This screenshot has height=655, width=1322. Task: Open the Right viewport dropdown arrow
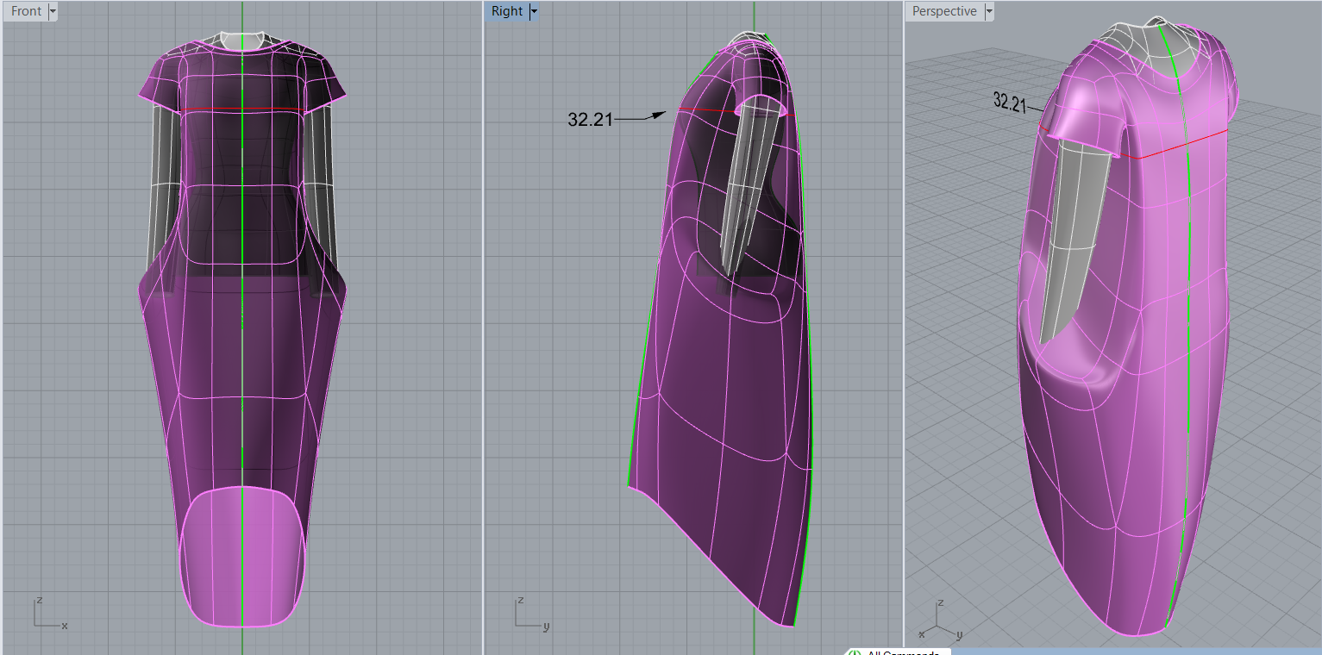click(x=534, y=11)
